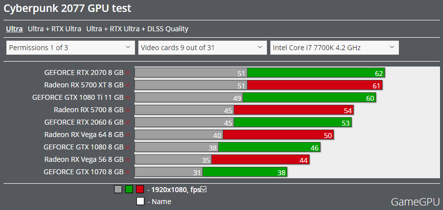Open the Permissions 1 of 3 dropdown
The image size is (443, 210).
click(x=70, y=48)
